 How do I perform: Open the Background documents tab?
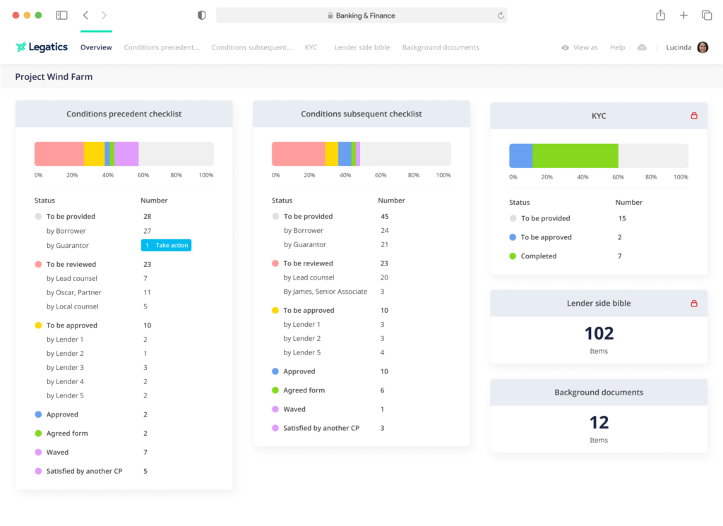(x=441, y=47)
